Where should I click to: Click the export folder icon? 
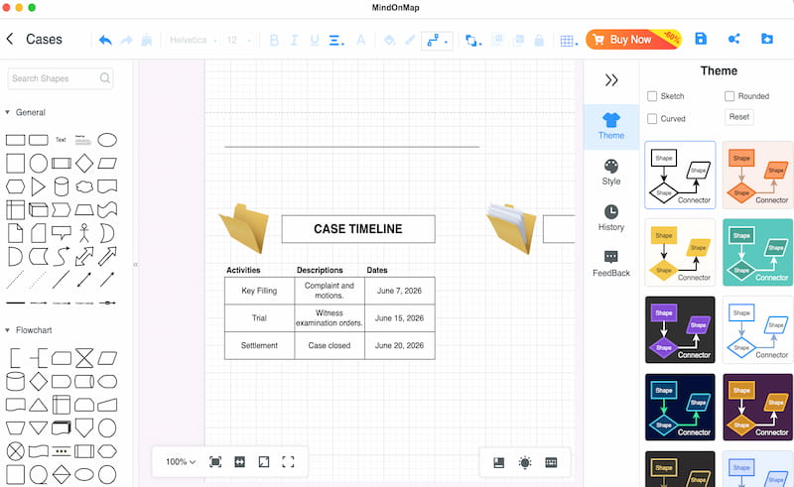[x=767, y=39]
